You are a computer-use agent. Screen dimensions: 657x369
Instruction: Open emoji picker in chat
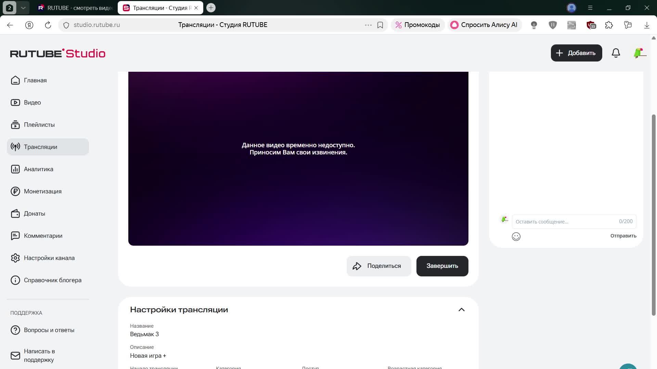(516, 236)
